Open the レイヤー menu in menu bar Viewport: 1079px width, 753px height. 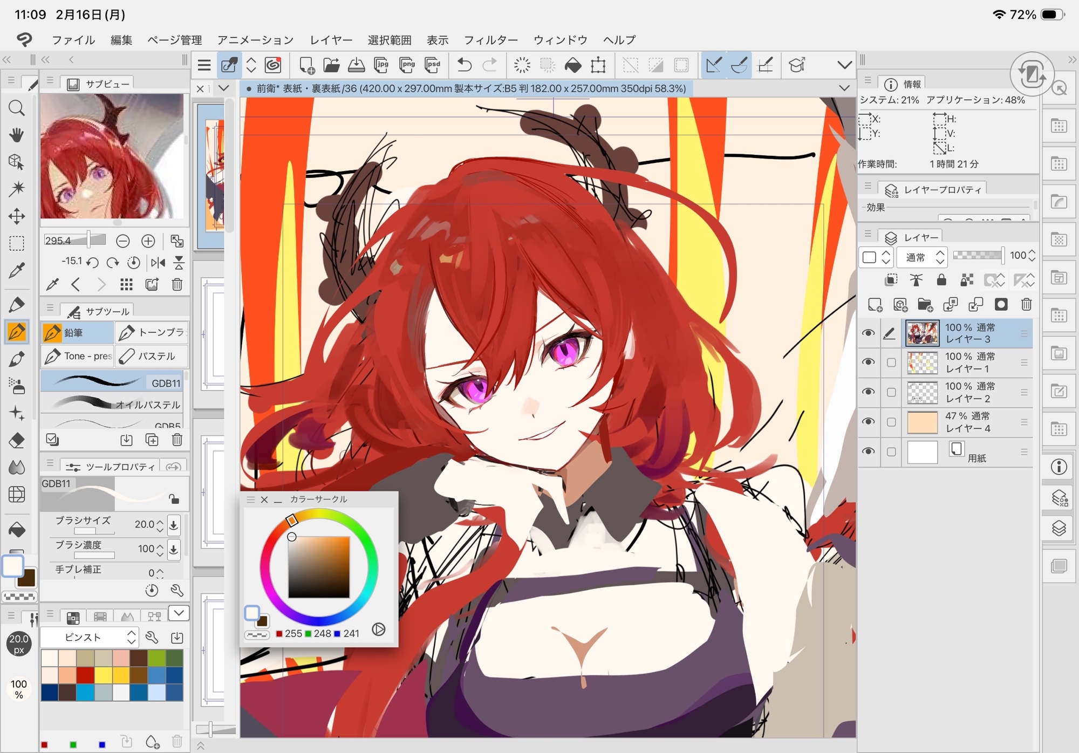(331, 40)
